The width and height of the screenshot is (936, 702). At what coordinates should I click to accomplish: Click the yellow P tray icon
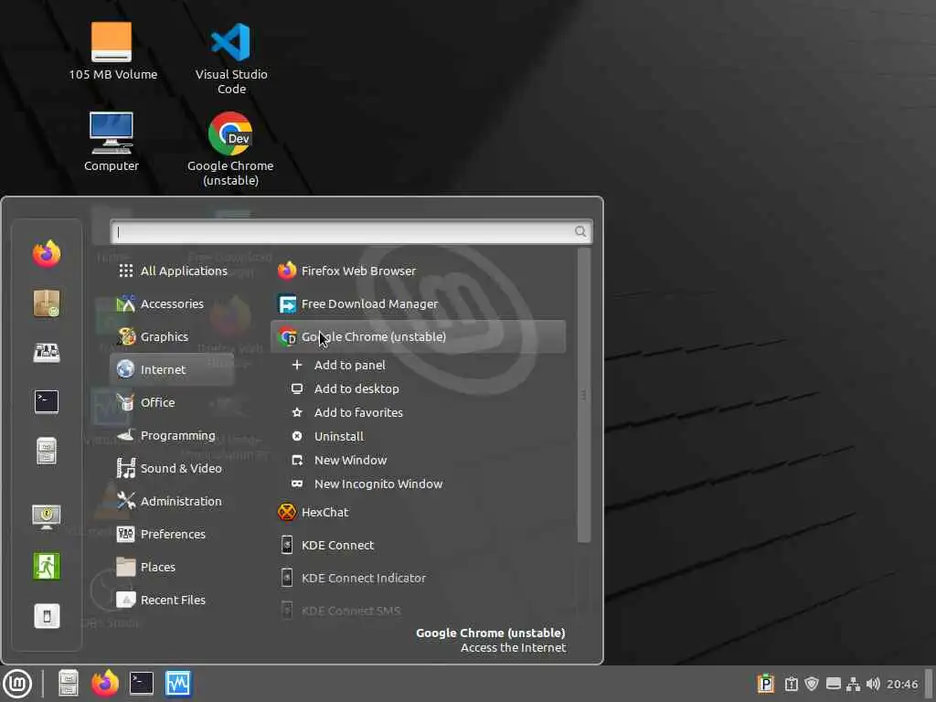coord(766,684)
